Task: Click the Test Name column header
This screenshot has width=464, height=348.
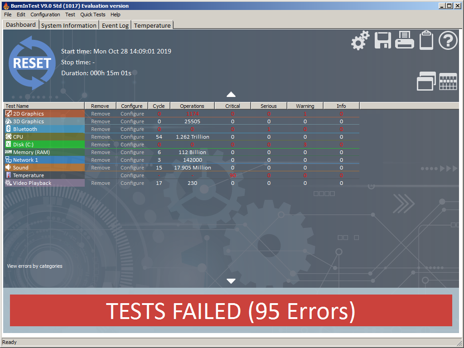Action: pos(44,106)
